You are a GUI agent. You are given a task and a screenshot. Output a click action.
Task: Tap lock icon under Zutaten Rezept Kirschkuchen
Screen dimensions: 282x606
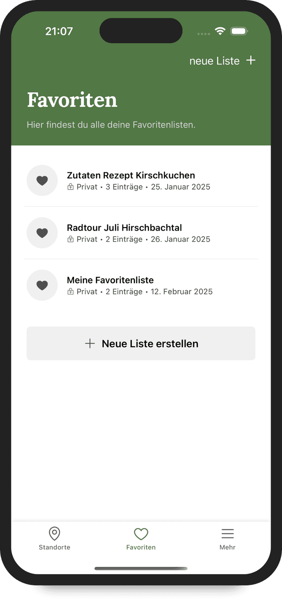(x=70, y=187)
